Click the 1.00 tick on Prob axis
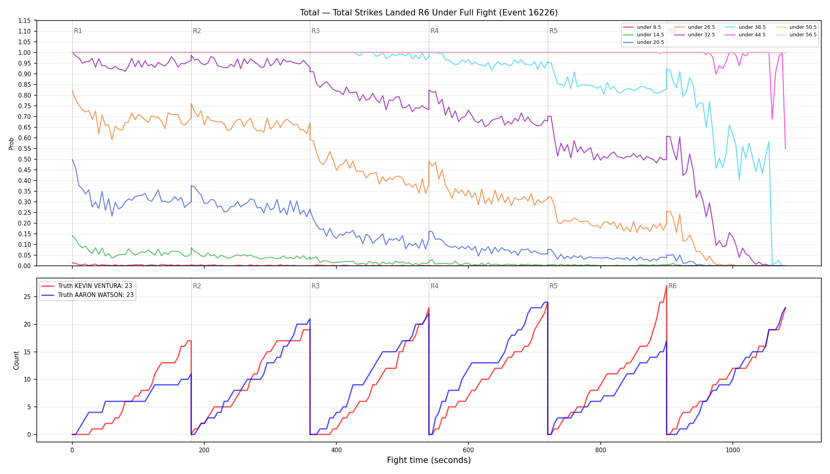 click(25, 53)
